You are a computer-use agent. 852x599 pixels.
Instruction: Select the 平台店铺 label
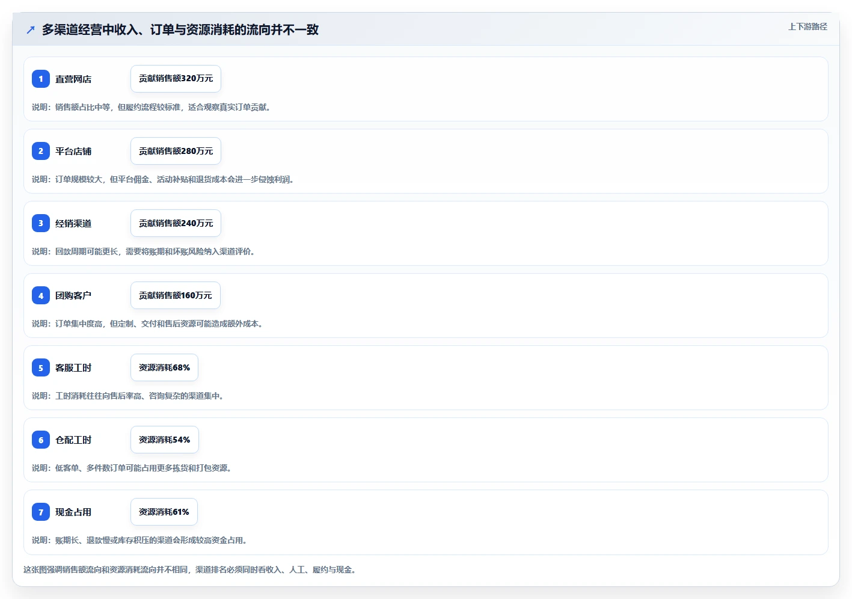pyautogui.click(x=73, y=151)
